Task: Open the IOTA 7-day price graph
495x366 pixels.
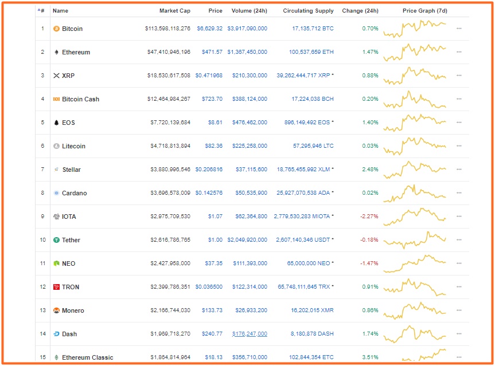Action: (415, 217)
